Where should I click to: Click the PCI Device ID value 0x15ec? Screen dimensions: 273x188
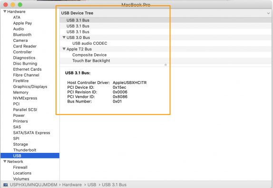tap(119, 87)
